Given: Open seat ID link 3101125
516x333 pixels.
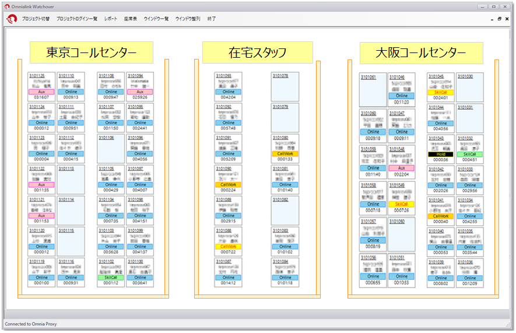Looking at the screenshot, I should [x=37, y=76].
